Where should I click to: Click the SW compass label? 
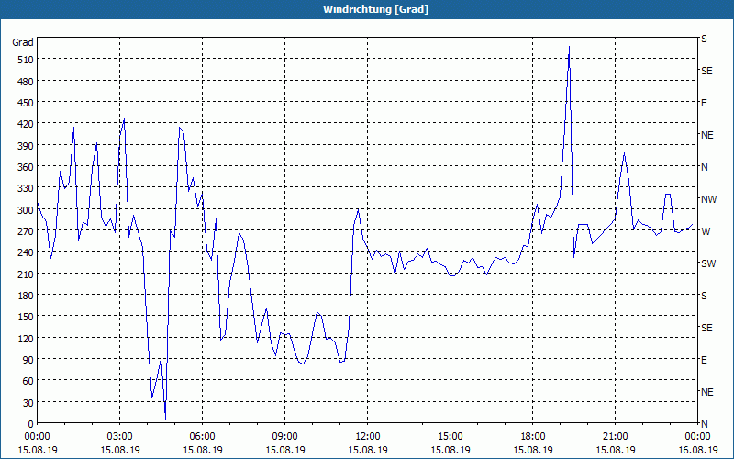coord(708,263)
